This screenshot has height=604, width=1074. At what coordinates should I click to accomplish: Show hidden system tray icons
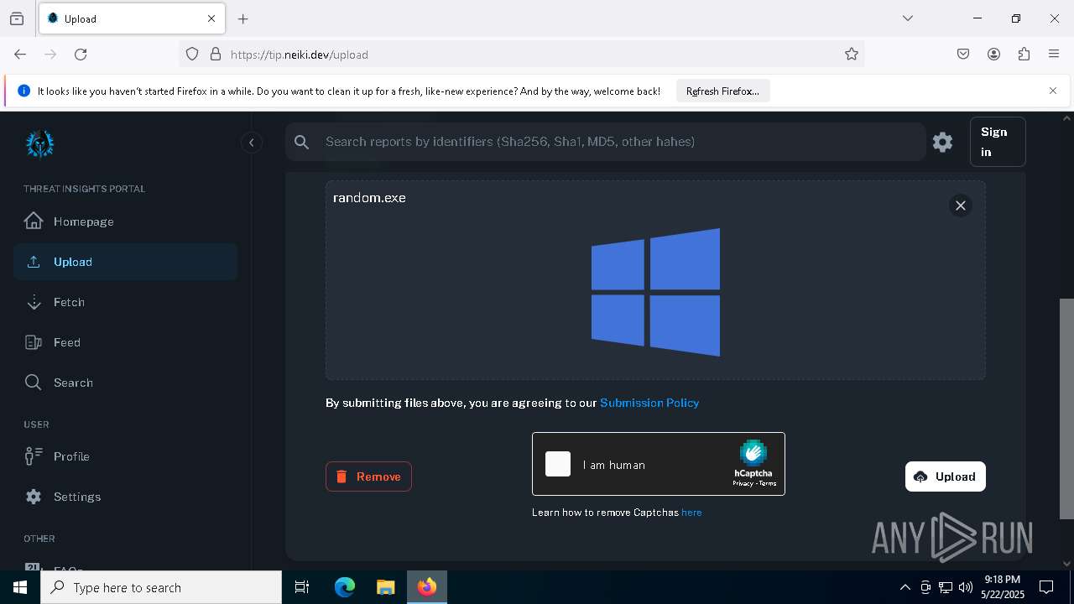click(905, 587)
